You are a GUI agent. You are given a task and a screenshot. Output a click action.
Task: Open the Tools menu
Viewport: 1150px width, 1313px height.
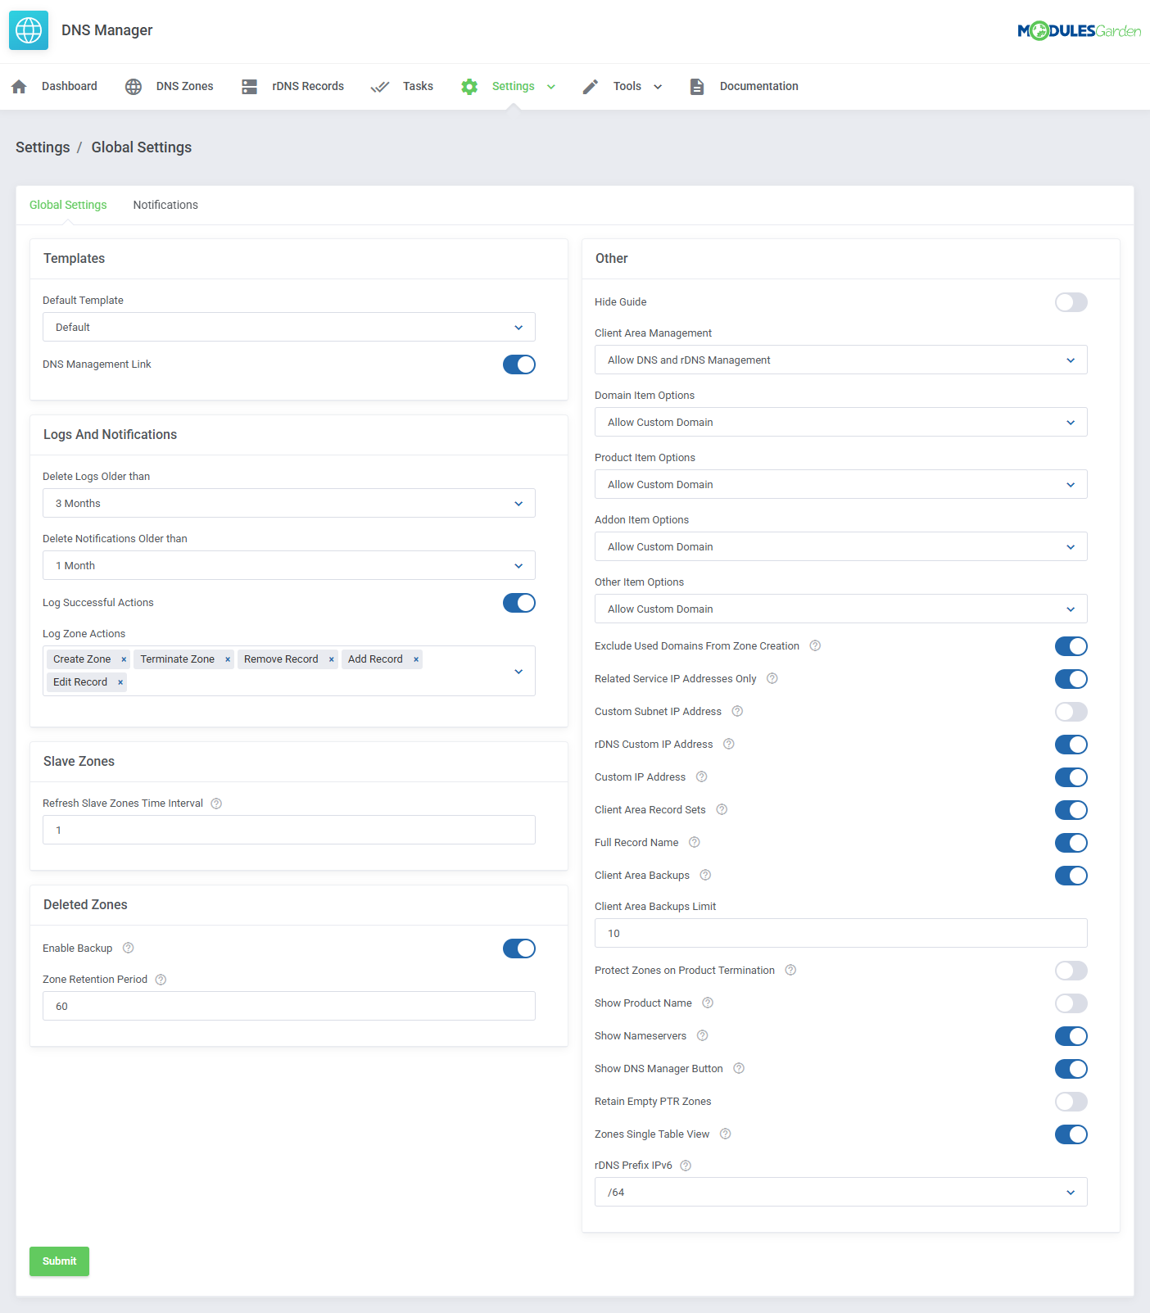636,87
